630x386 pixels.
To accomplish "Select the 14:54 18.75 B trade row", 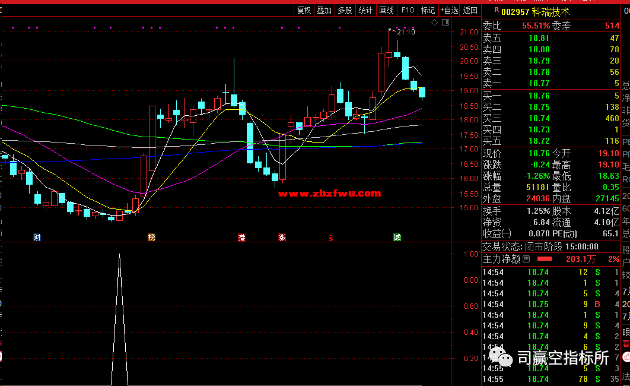I will pyautogui.click(x=551, y=305).
